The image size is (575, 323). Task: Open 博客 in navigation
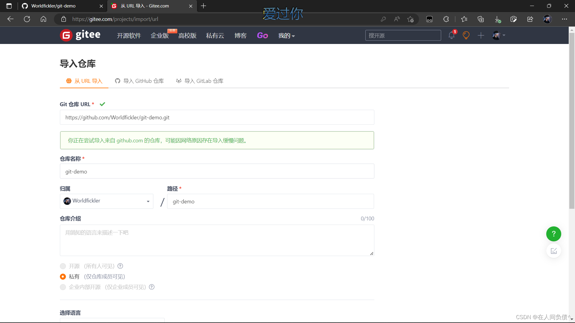tap(240, 36)
